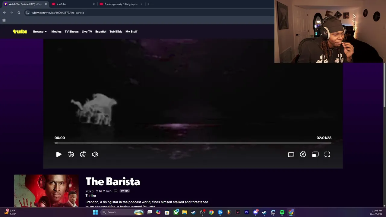Click the 02:01:28 remaining time
386x217 pixels.
click(324, 138)
